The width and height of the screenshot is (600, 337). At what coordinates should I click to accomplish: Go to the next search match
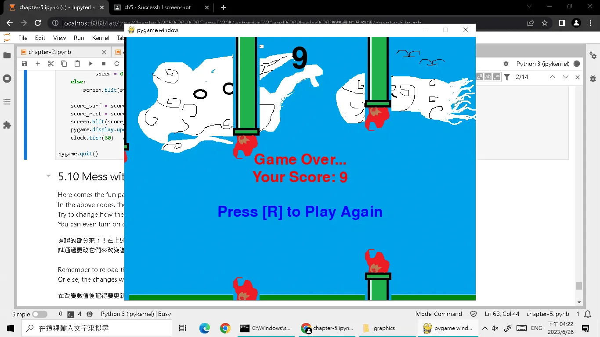click(566, 77)
